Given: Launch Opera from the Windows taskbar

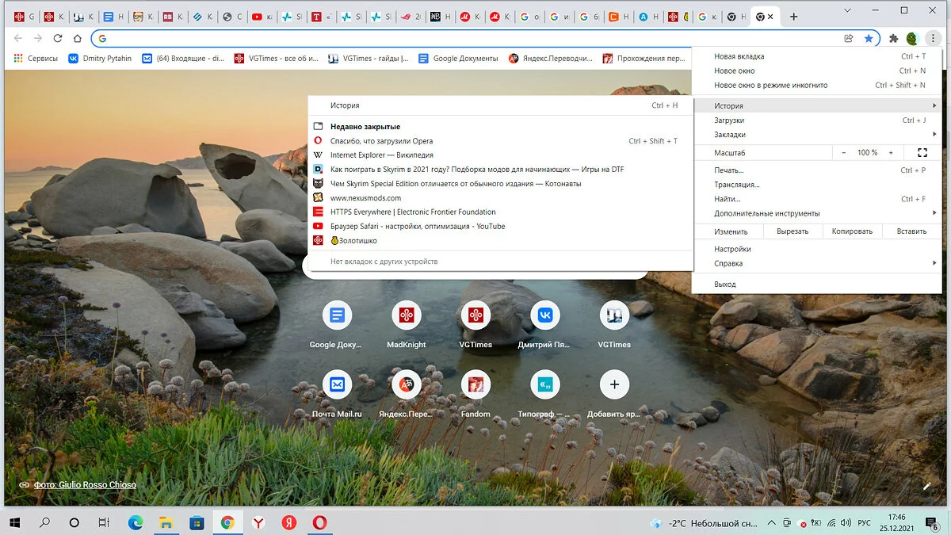Looking at the screenshot, I should tap(319, 522).
